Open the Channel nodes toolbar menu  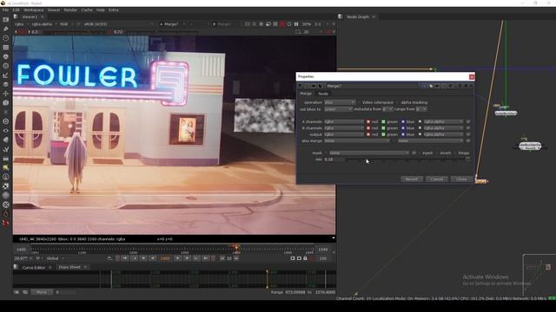click(6, 47)
